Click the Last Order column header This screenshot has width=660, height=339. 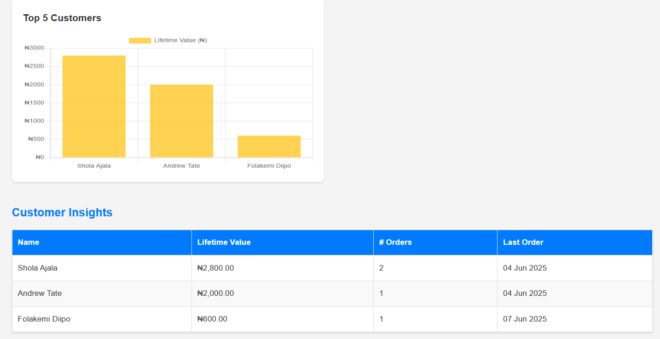pyautogui.click(x=523, y=242)
